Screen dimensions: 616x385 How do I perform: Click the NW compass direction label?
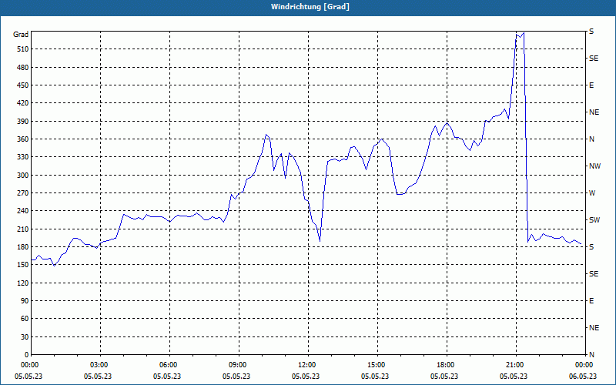tap(594, 166)
